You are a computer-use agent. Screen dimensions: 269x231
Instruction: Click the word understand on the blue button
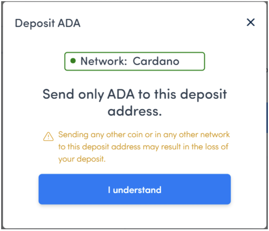137,190
